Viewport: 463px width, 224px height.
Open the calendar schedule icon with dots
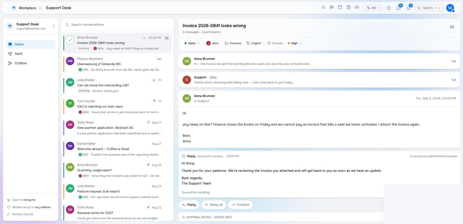[348, 7]
